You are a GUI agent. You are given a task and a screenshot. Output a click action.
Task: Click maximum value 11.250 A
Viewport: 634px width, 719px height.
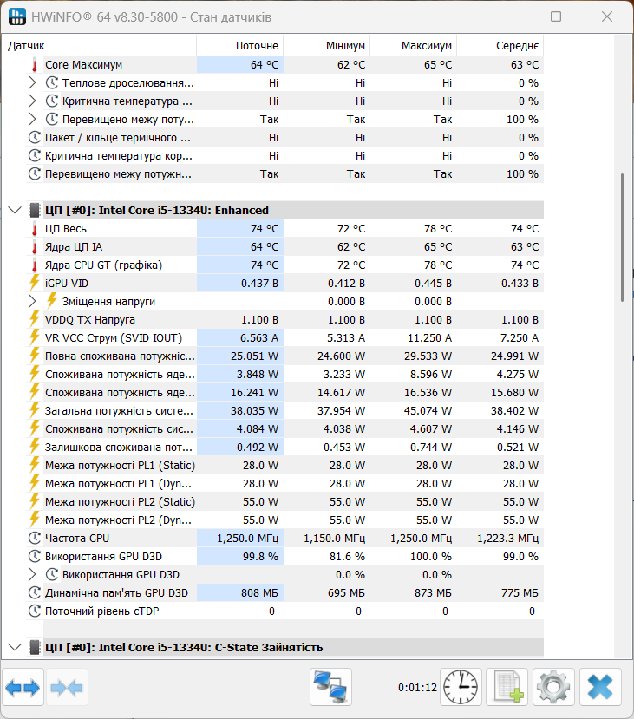coord(430,338)
